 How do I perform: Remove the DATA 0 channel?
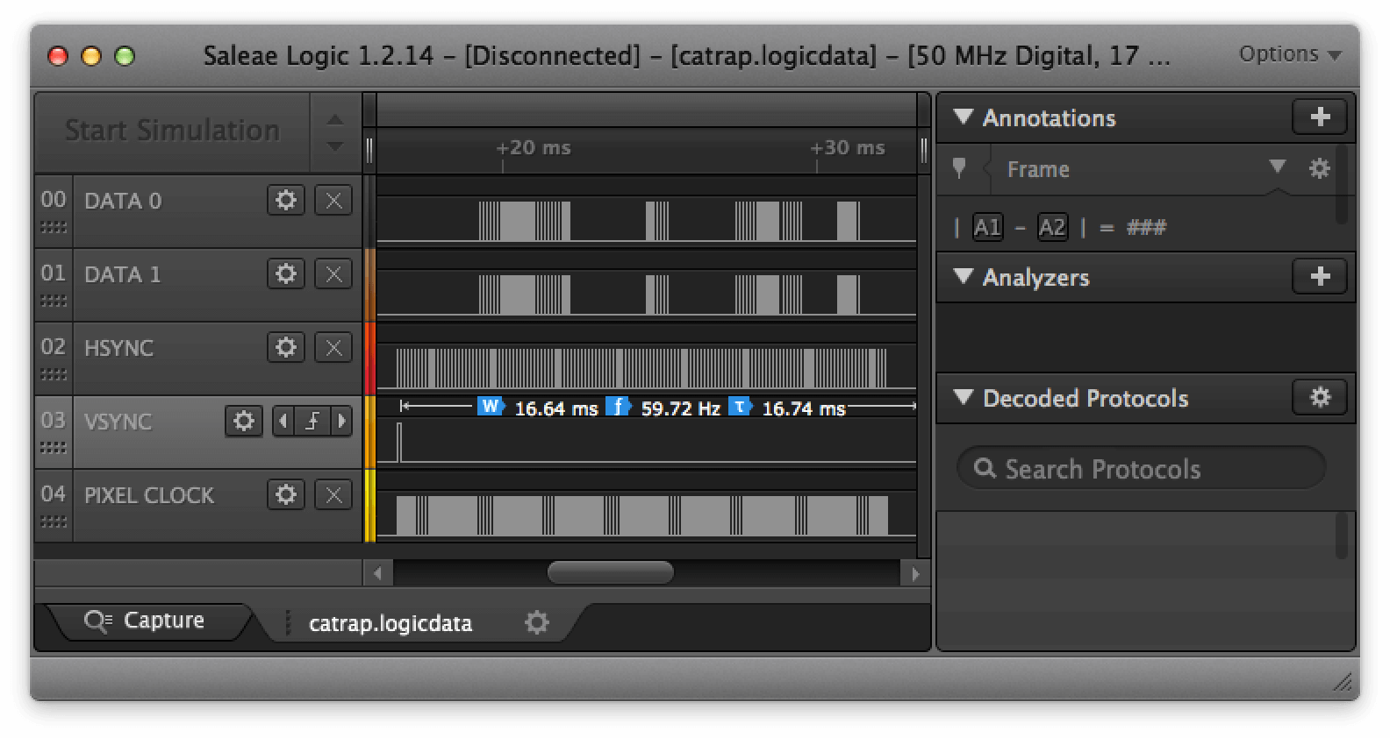333,201
